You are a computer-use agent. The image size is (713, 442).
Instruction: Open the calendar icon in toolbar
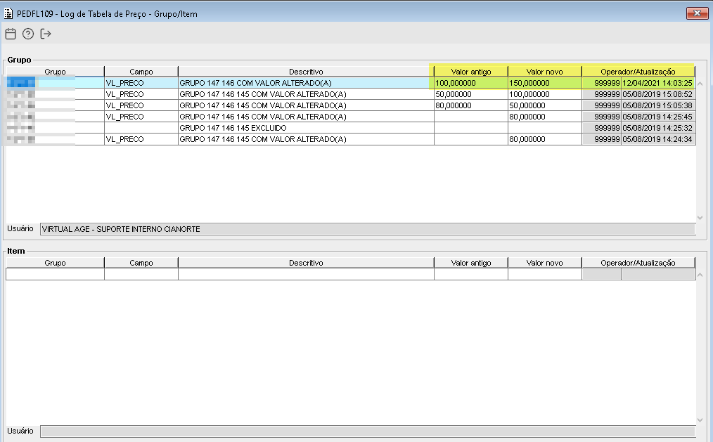point(11,34)
